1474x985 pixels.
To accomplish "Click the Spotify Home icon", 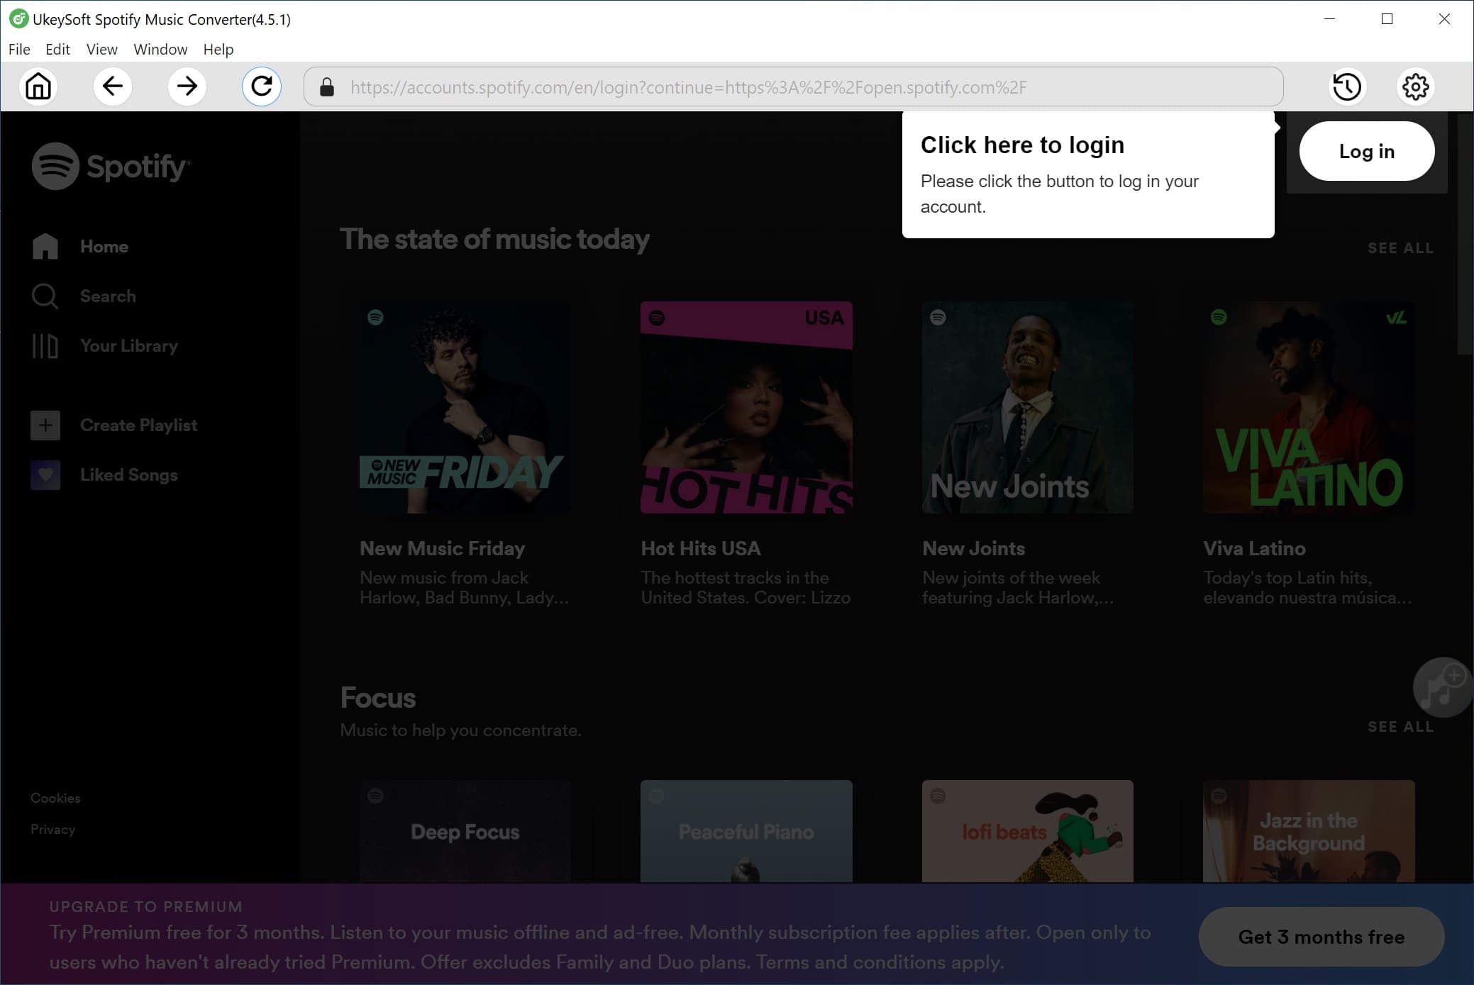I will (x=45, y=245).
